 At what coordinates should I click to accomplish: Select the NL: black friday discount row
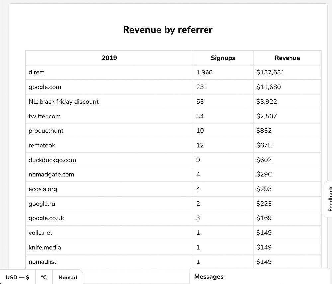point(63,102)
